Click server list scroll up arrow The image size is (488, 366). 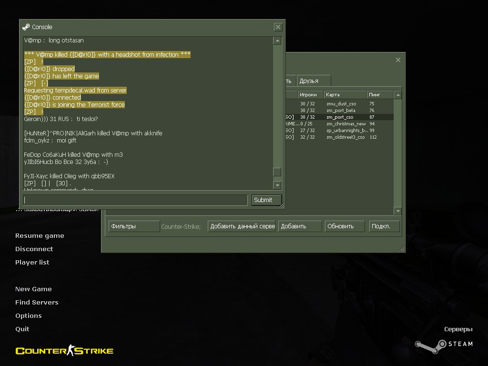pos(397,95)
